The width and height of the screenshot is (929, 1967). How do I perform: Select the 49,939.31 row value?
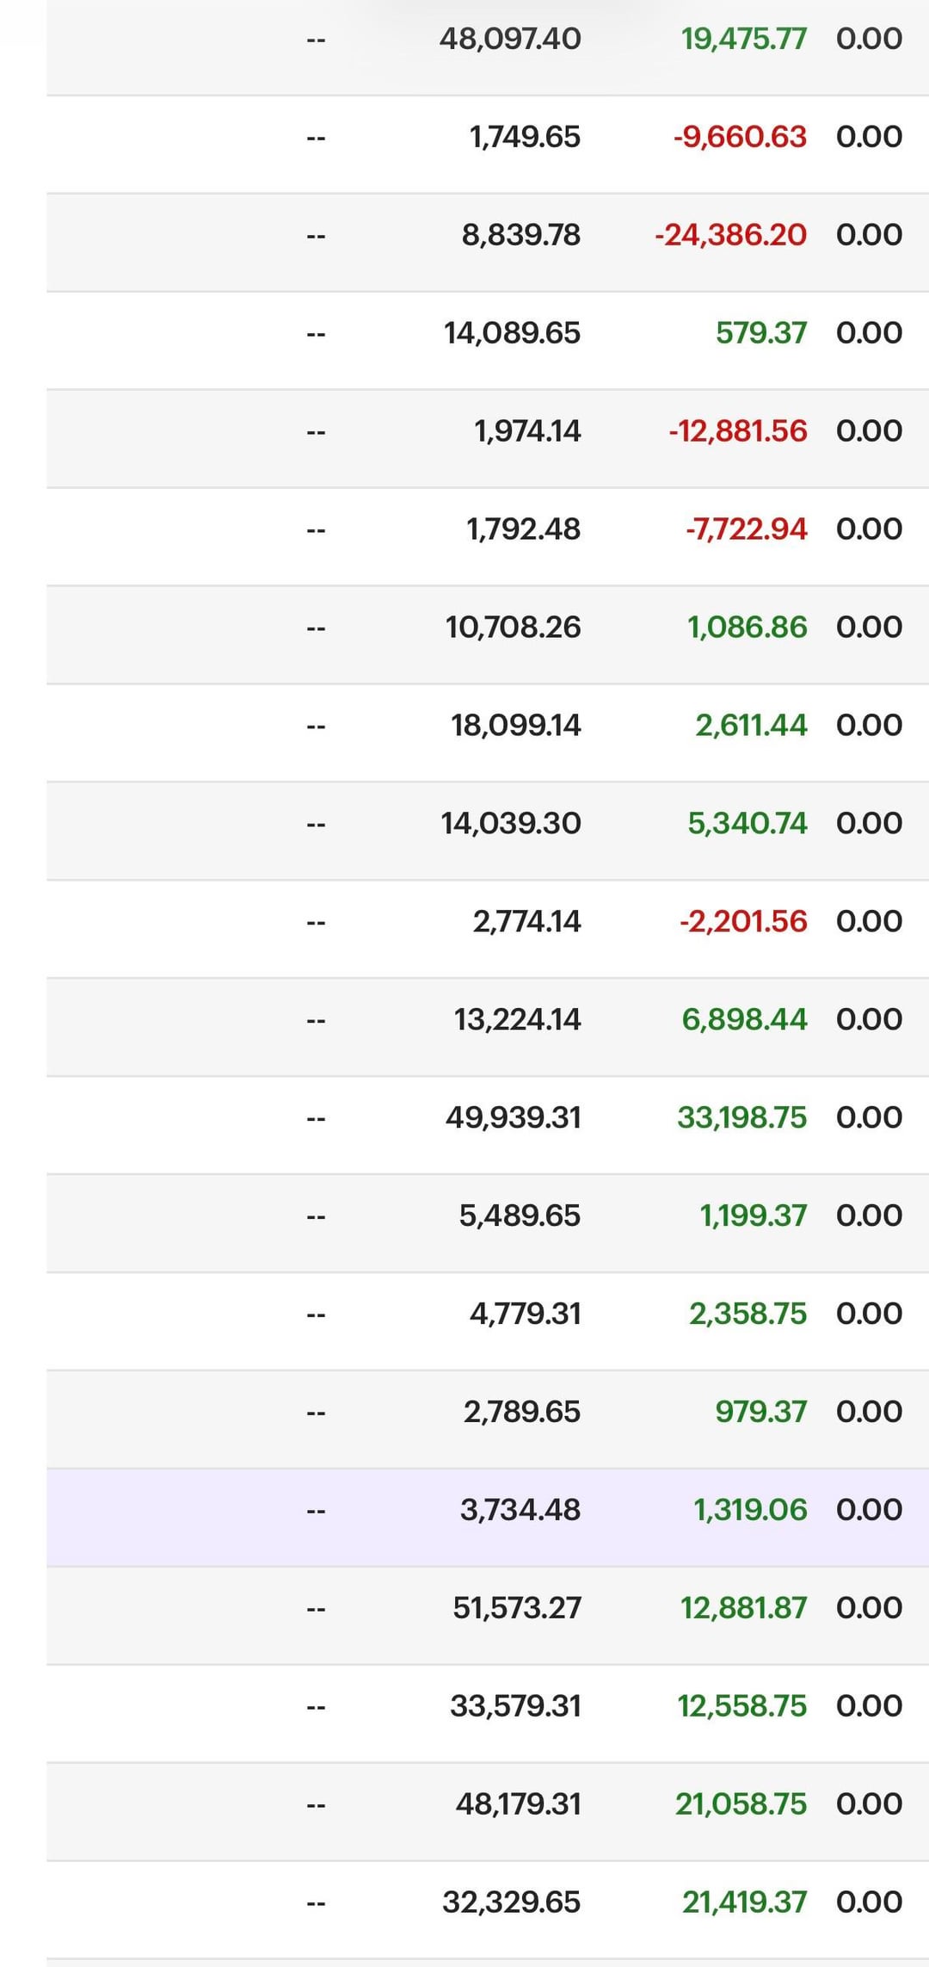pos(513,1118)
